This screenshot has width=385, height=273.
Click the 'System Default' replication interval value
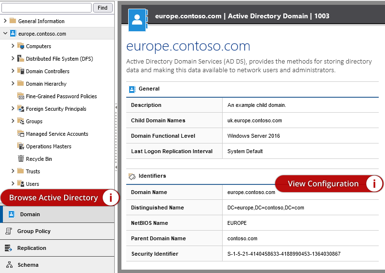pos(245,151)
